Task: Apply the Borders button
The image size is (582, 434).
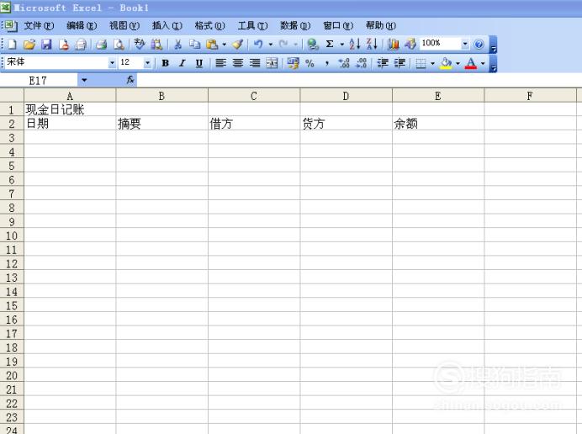Action: coord(421,63)
